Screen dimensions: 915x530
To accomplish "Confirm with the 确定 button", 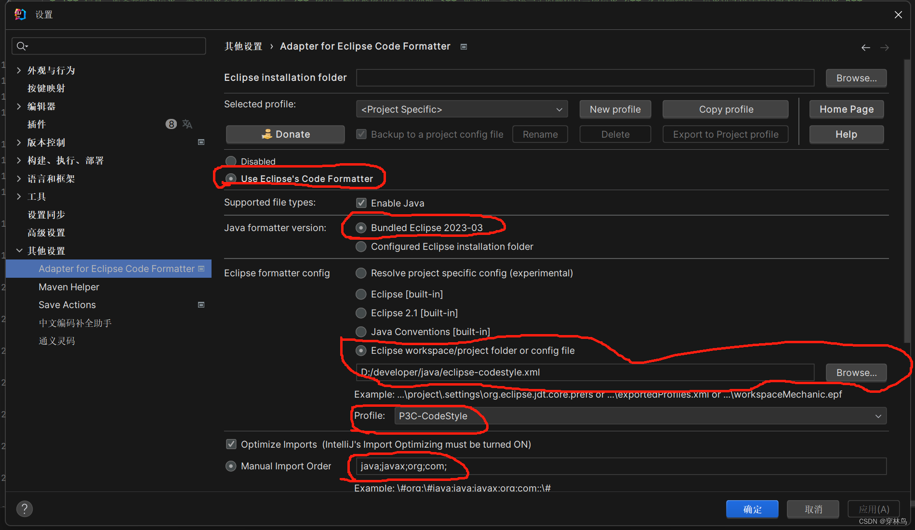I will 752,509.
